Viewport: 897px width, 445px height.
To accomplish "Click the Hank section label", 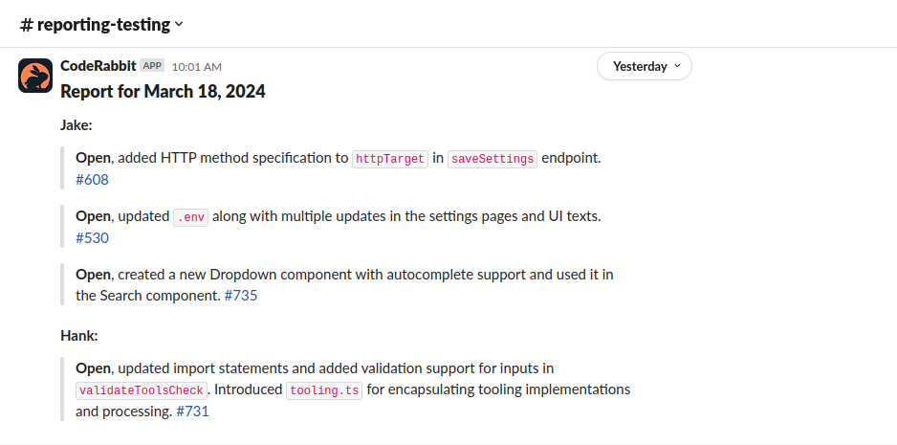I will [79, 336].
